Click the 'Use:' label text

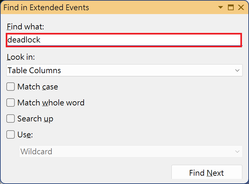(x=25, y=134)
